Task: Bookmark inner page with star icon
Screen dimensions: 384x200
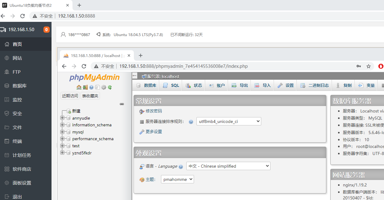Action: coord(368,66)
